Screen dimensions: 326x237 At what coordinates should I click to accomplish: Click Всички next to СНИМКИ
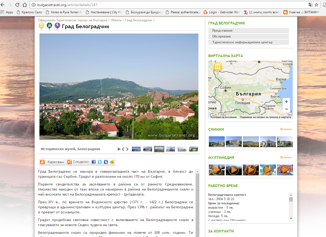coord(286,129)
